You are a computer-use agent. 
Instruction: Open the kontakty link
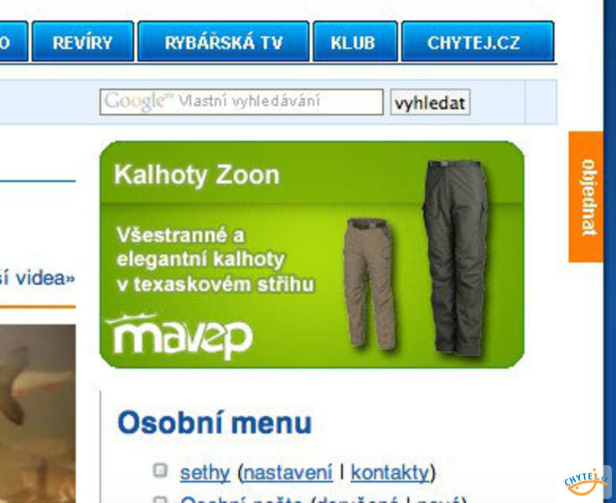pos(390,472)
